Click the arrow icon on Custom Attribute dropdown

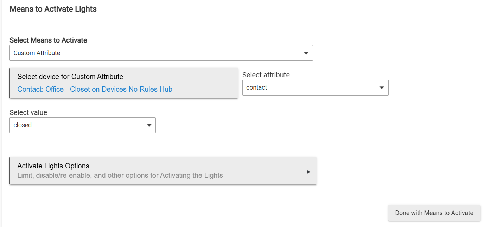(306, 53)
